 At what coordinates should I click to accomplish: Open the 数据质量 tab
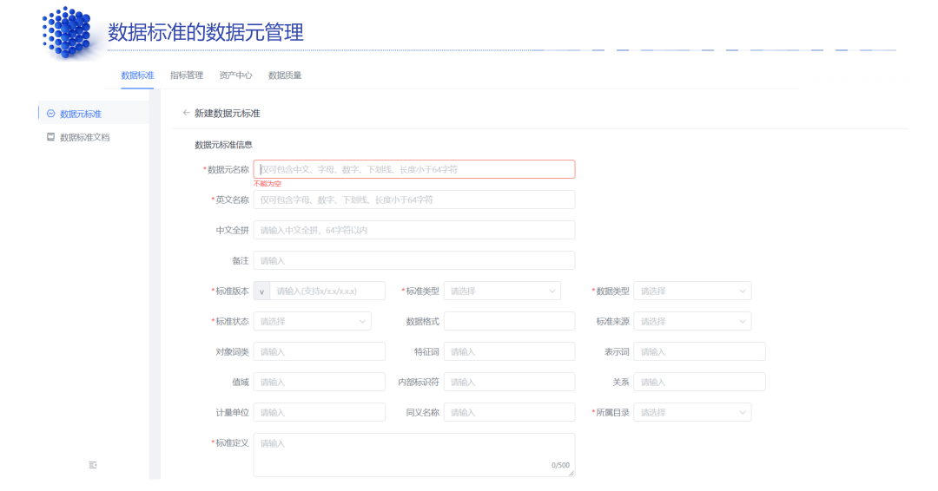285,75
